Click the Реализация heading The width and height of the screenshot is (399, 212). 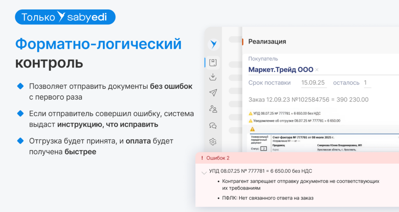pyautogui.click(x=267, y=42)
